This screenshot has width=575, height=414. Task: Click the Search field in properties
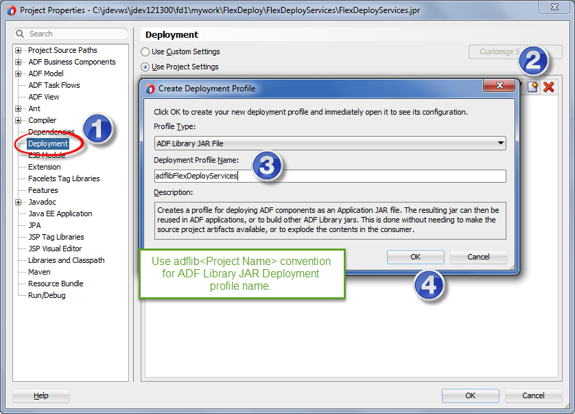click(x=71, y=34)
